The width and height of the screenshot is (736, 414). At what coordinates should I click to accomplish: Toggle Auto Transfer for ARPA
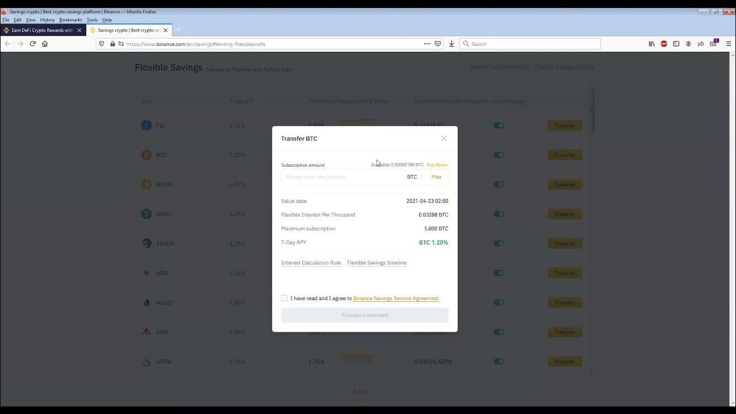(499, 362)
